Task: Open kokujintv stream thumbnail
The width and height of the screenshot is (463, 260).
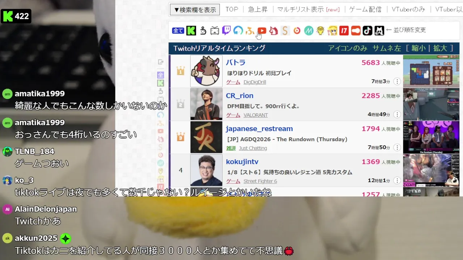Action: (x=431, y=170)
